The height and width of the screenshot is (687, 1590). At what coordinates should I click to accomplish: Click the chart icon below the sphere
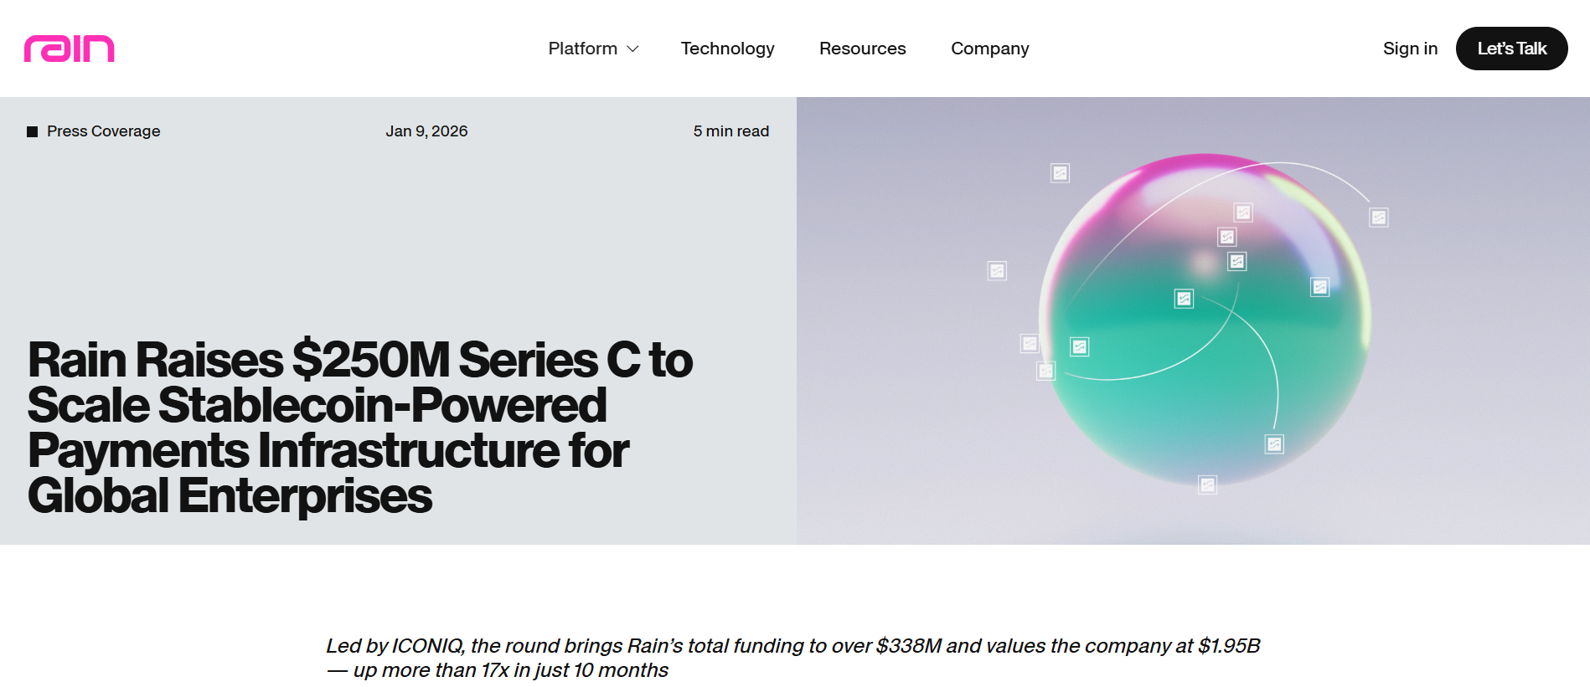point(1206,484)
